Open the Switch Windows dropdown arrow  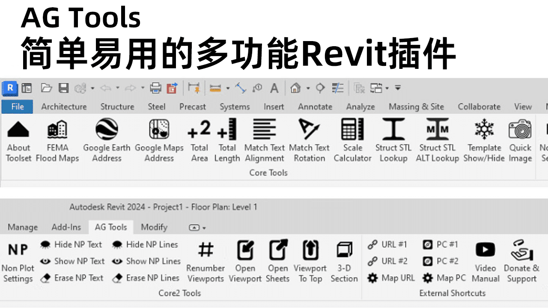click(387, 88)
